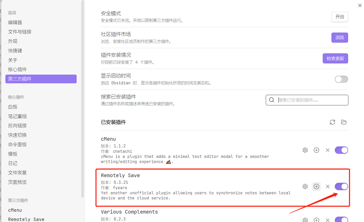The height and width of the screenshot is (222, 364).
Task: Open plugins folder icon
Action: point(344,122)
